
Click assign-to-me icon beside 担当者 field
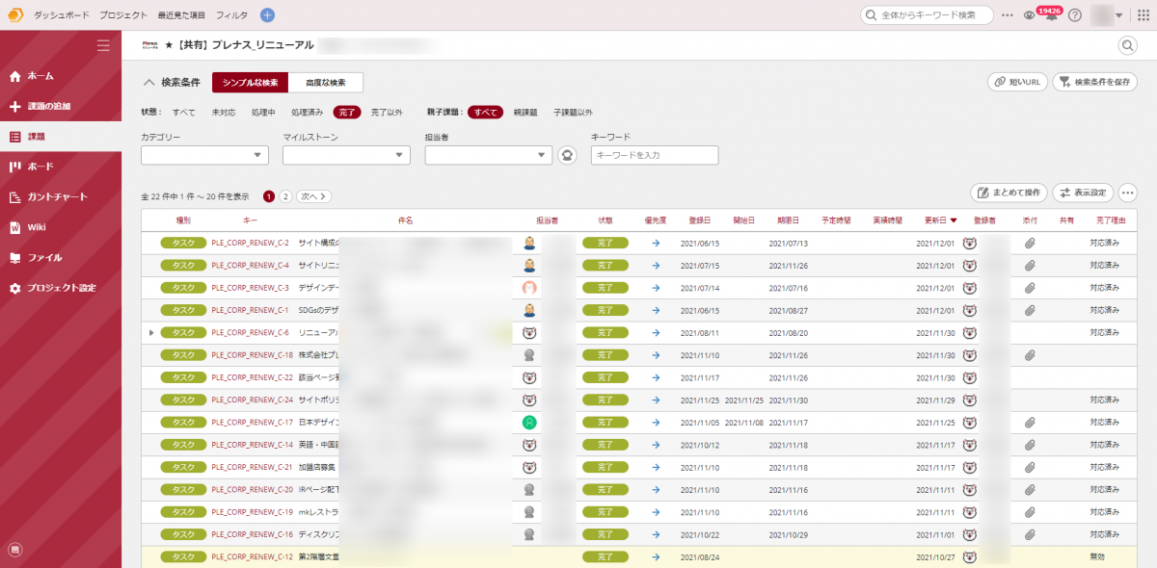click(568, 155)
